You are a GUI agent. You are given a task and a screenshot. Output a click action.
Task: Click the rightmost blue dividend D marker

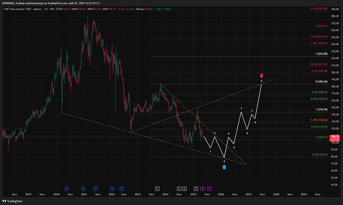click(x=122, y=189)
